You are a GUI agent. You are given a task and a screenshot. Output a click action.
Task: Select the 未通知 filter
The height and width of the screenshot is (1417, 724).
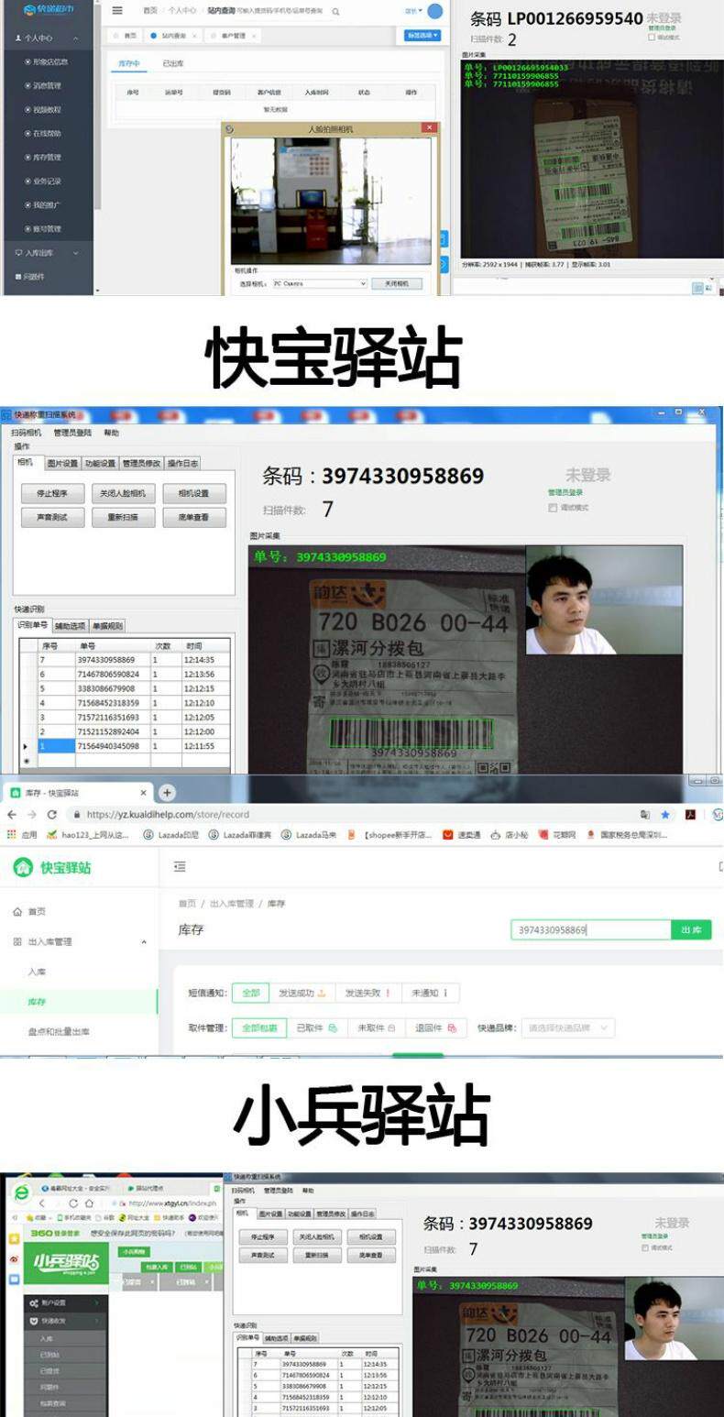(x=430, y=993)
